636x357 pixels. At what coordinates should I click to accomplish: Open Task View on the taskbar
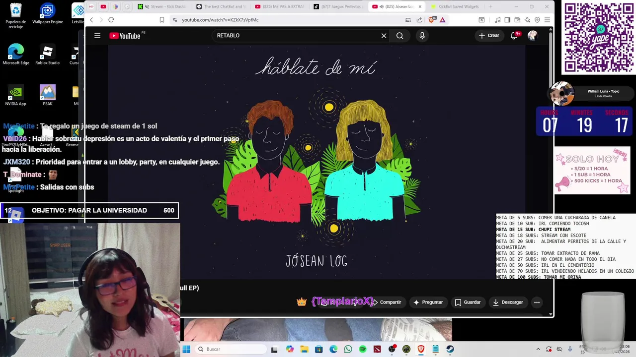(x=274, y=349)
